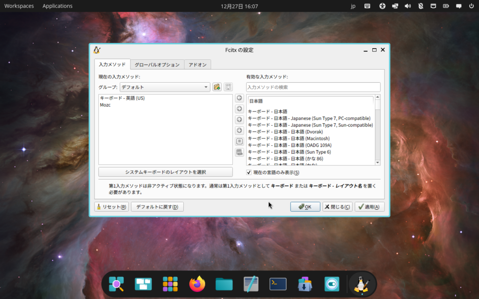Select Mozc in the current input methods list
The height and width of the screenshot is (299, 479).
coord(105,105)
